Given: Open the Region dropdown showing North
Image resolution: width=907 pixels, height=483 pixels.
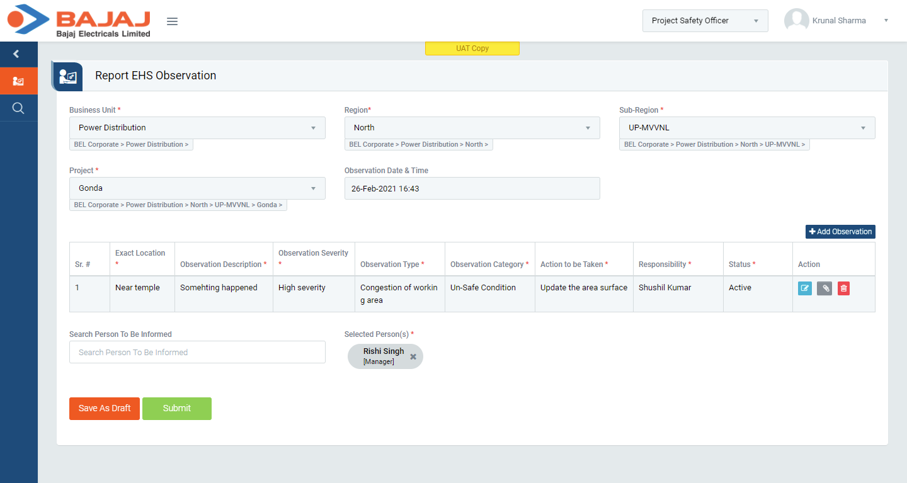Looking at the screenshot, I should (x=472, y=128).
